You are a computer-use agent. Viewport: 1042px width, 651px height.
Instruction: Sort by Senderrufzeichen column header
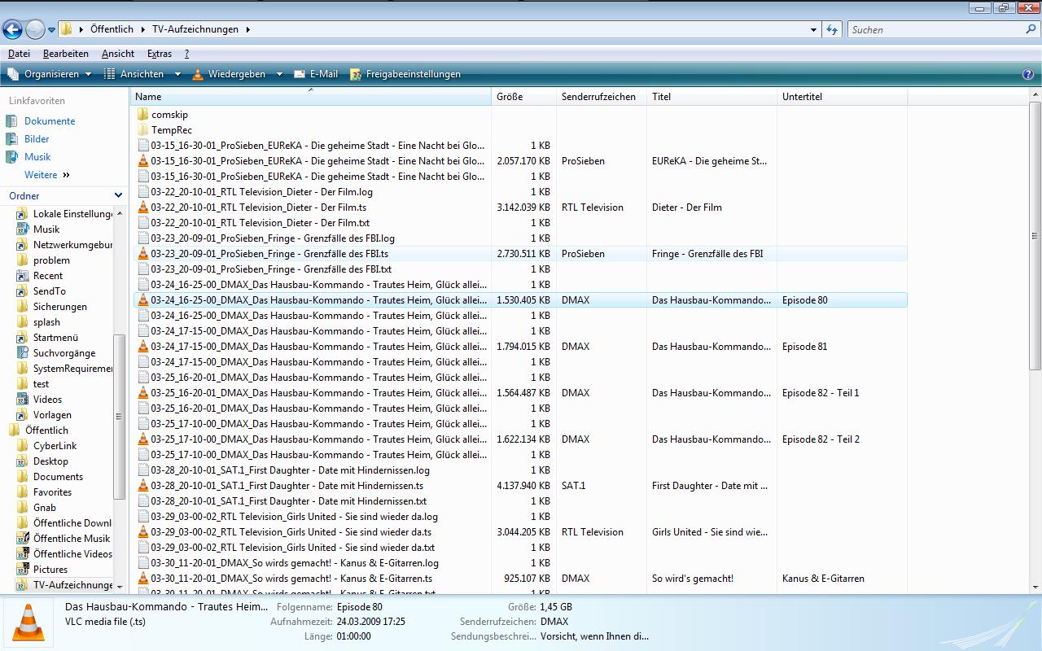coord(602,97)
